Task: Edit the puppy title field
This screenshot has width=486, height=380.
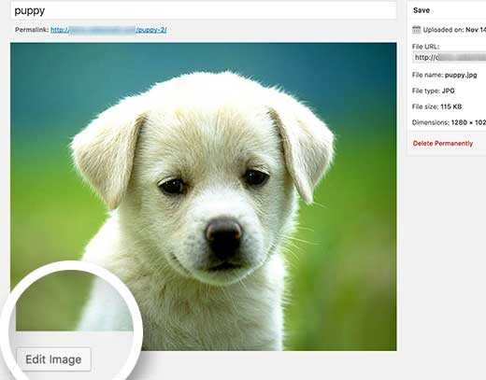Action: coord(204,11)
